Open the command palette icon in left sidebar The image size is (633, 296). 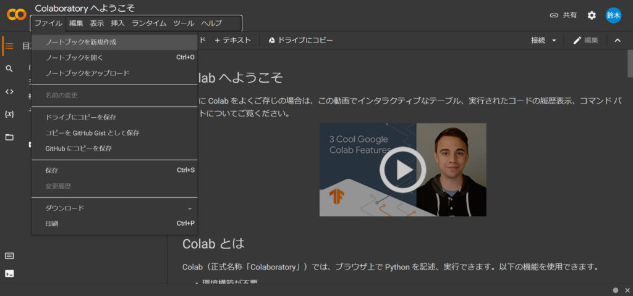[x=9, y=256]
